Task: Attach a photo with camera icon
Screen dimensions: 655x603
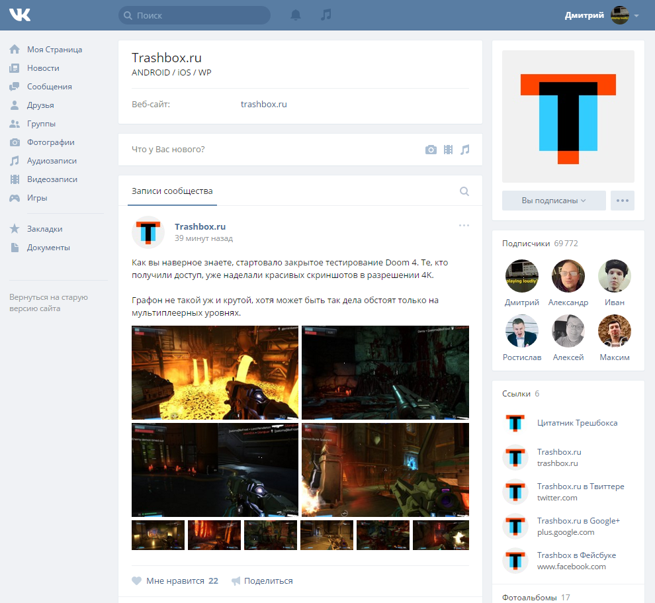Action: tap(431, 150)
